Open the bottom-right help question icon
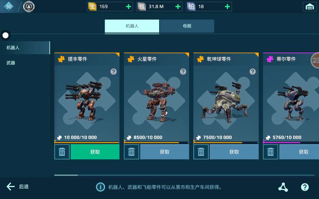Screen dimensions: 319x199 pos(305,187)
